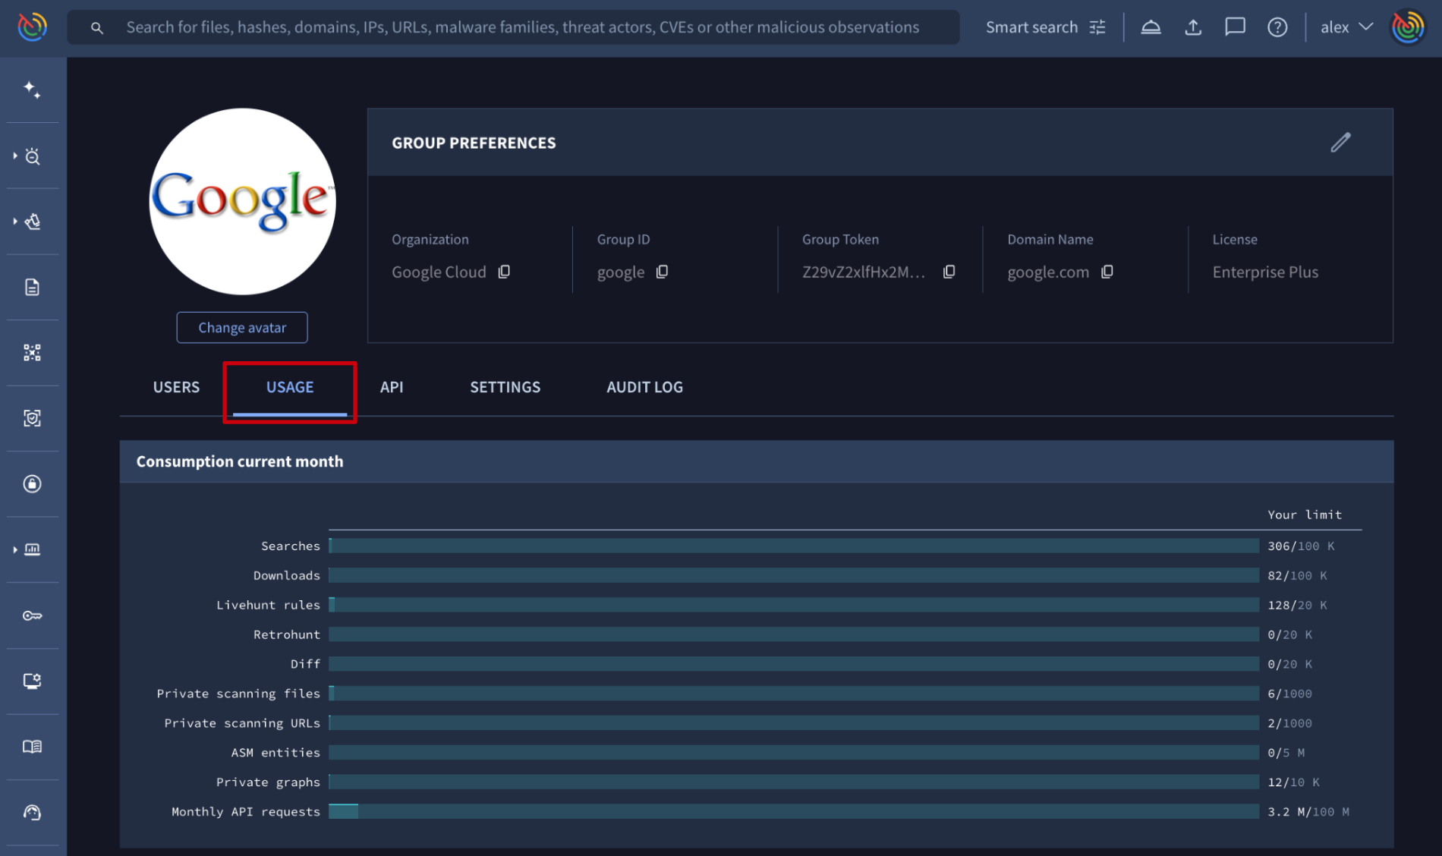The image size is (1442, 856).
Task: Click the 'Diff' row label
Action: [x=305, y=664]
